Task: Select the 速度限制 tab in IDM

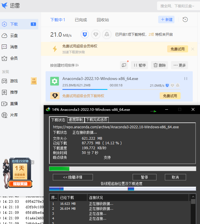Action: point(76,120)
